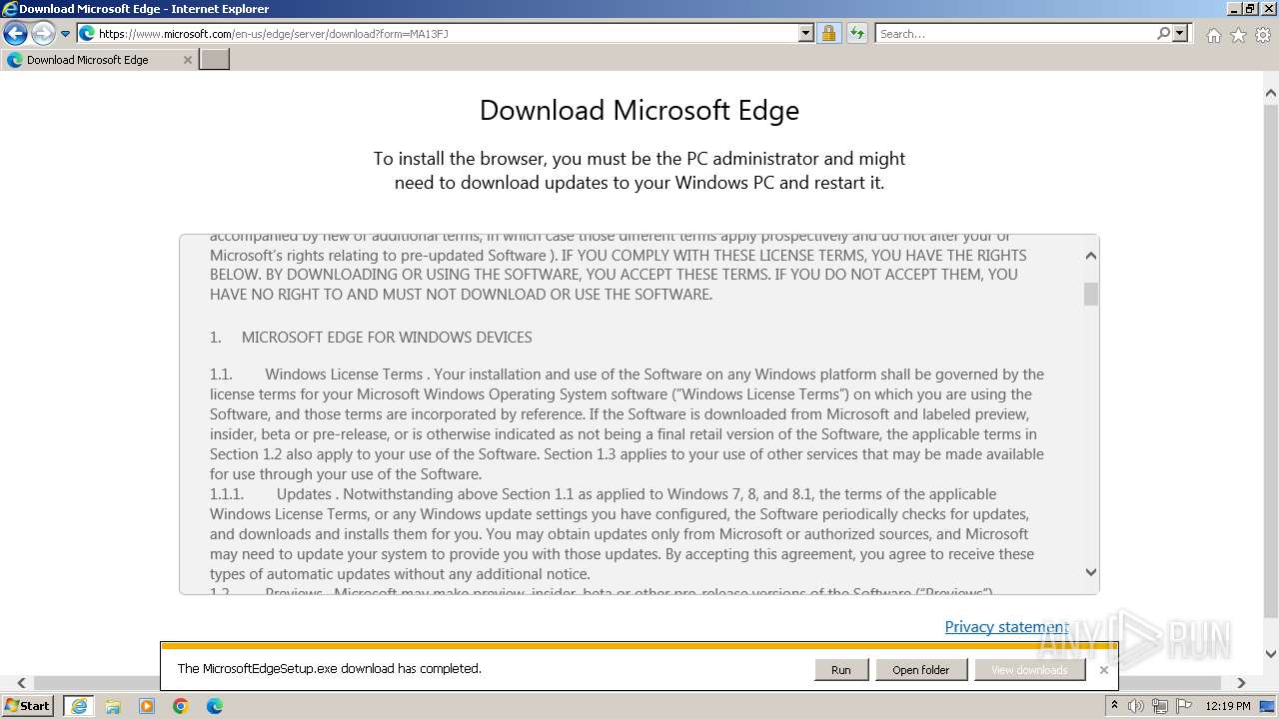Refresh the page with the green arrows icon
The image size is (1279, 719).
pos(857,34)
